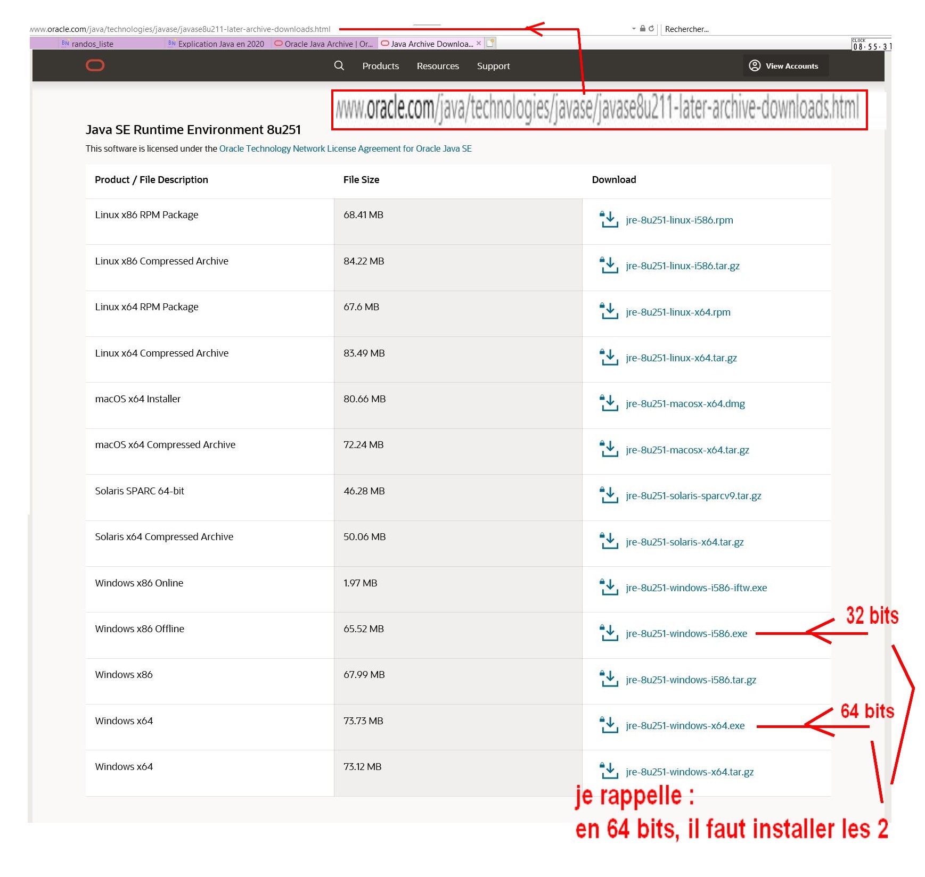Open the search magnifier icon
The image size is (925, 877).
pyautogui.click(x=339, y=65)
